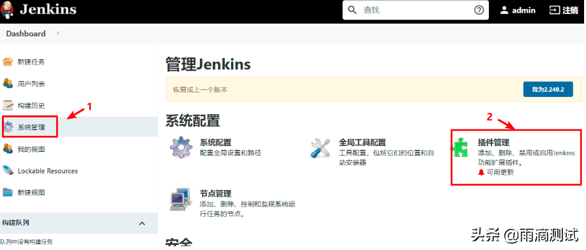This screenshot has width=586, height=250.
Task: Click the 新建任务 package icon
Action: [x=8, y=62]
